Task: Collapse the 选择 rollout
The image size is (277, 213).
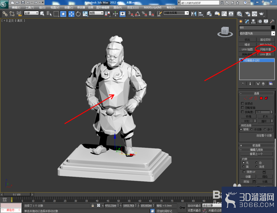Action: [x=256, y=93]
